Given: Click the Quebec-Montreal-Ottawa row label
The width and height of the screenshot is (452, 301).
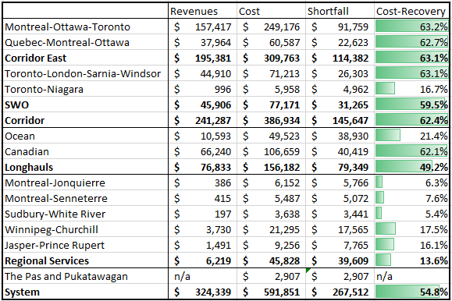Looking at the screenshot, I should (x=67, y=42).
